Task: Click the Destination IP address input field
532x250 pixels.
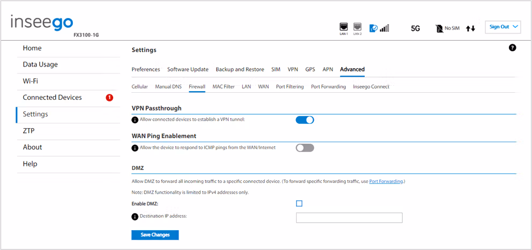Action: click(x=349, y=218)
